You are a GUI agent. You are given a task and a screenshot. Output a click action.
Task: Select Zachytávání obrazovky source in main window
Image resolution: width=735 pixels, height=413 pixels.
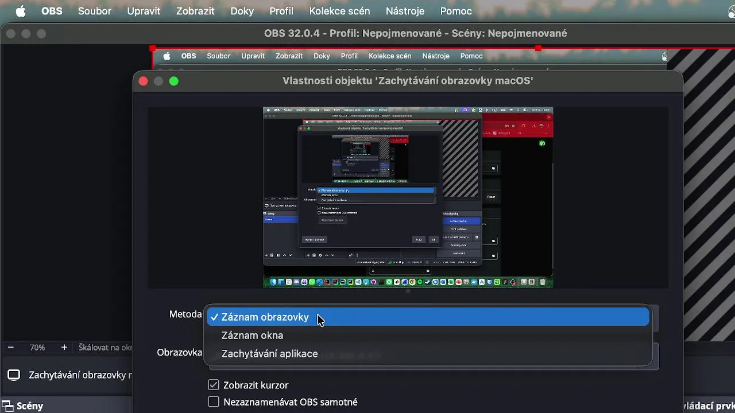coord(67,375)
